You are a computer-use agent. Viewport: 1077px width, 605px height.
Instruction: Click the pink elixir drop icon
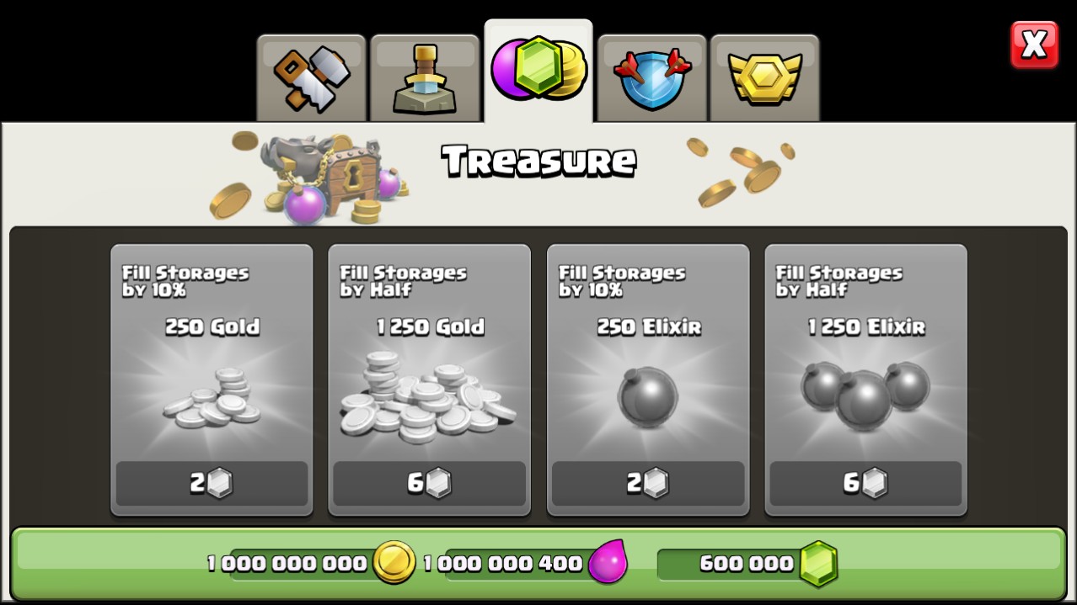[608, 562]
